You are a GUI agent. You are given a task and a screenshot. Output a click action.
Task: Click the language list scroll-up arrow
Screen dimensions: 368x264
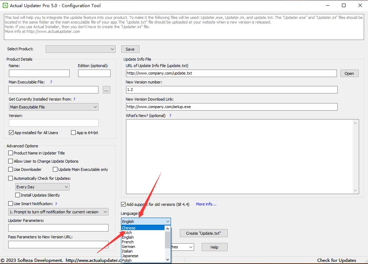pyautogui.click(x=167, y=229)
